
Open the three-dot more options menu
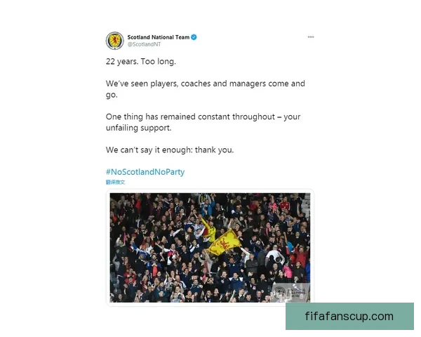(x=311, y=37)
